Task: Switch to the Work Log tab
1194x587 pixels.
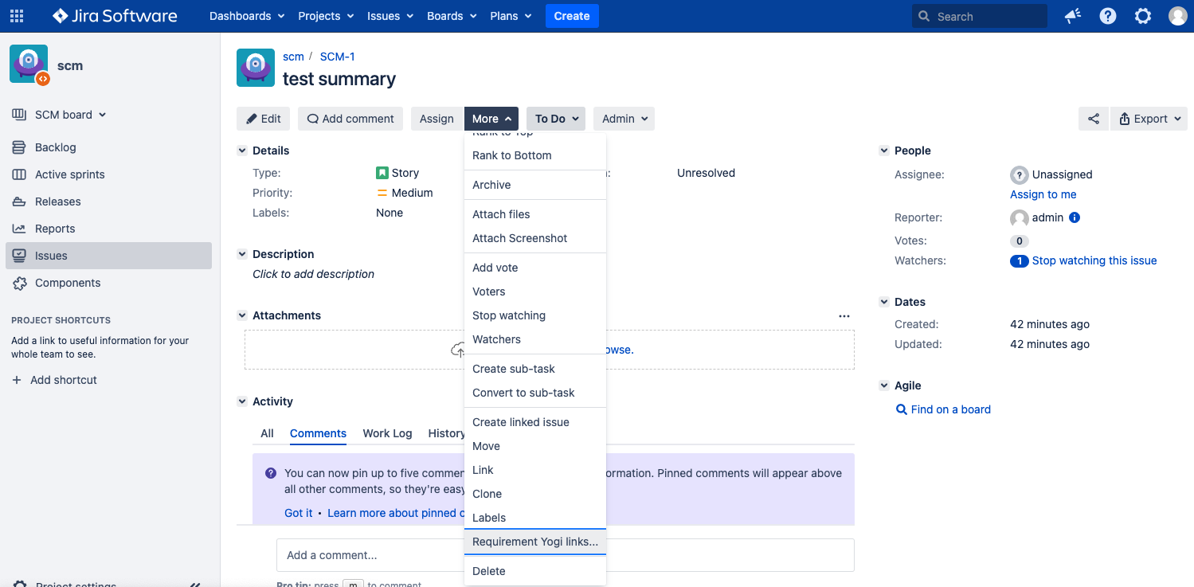Action: coord(387,433)
